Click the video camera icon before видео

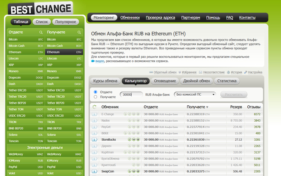point(93,61)
